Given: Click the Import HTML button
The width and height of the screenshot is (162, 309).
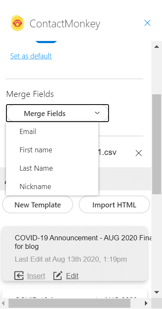Looking at the screenshot, I should 114,205.
